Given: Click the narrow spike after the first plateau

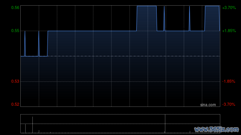Looking at the screenshot, I should click(x=164, y=18).
